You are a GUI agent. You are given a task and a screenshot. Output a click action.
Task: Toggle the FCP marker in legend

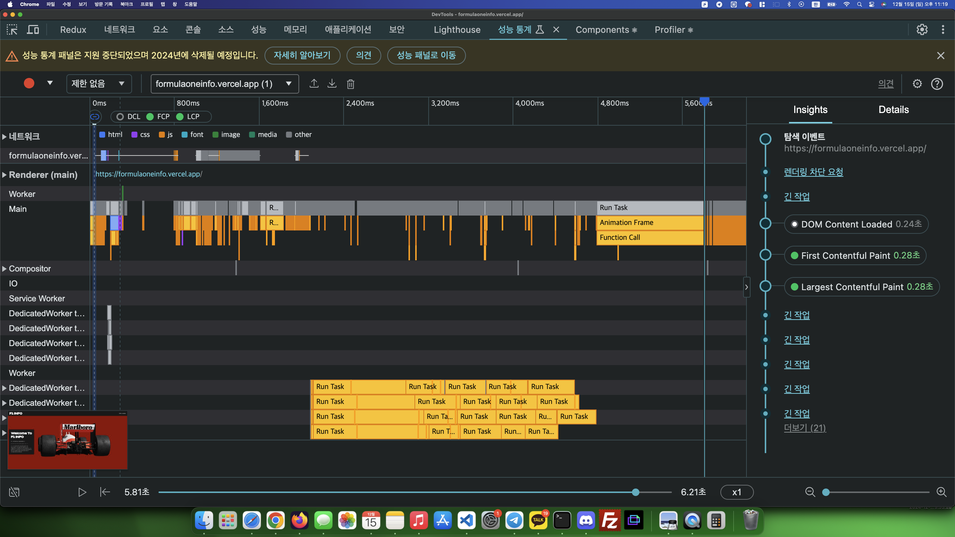[158, 117]
